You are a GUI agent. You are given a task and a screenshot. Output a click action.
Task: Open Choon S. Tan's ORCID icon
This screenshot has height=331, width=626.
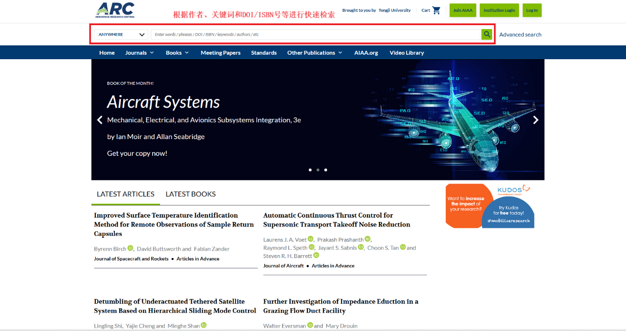click(403, 247)
